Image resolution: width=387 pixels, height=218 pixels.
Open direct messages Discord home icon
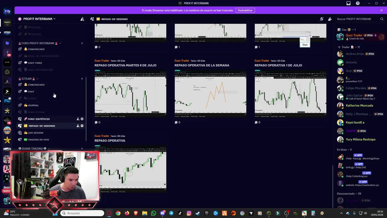[x=7, y=12]
